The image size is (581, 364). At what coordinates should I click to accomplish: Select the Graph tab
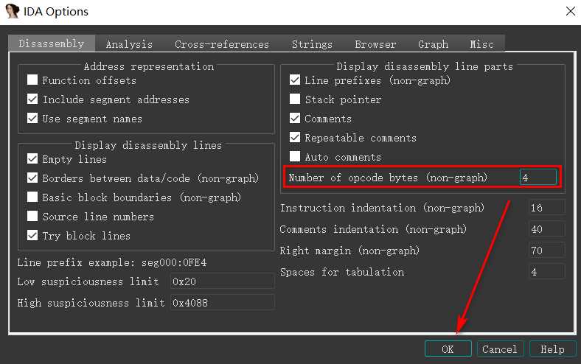click(433, 44)
